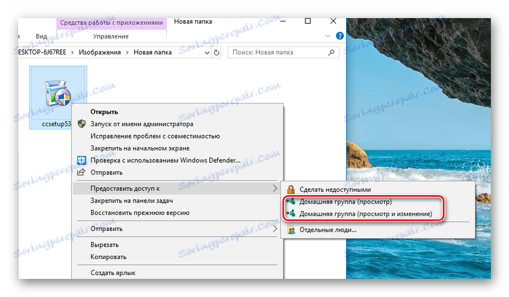The height and width of the screenshot is (297, 509).
Task: Click the DESKTOP-6J67REE breadcrumb segment
Action: point(42,52)
